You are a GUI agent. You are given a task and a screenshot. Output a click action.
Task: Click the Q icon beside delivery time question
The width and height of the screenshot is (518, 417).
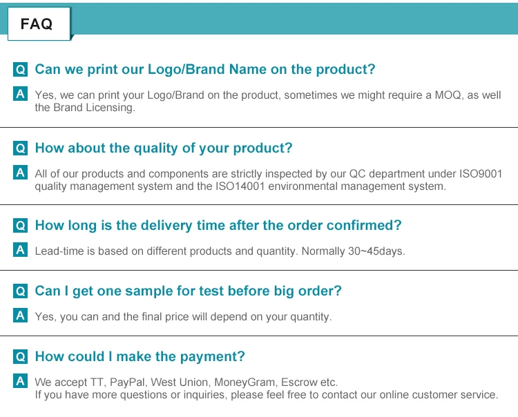tap(21, 226)
